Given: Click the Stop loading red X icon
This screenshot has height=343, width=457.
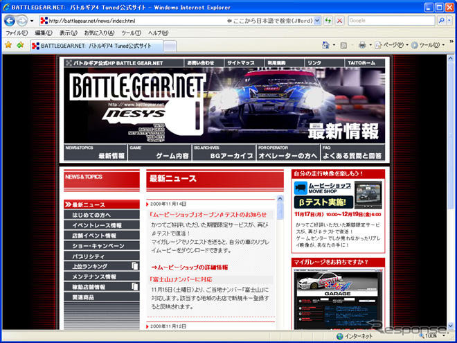Looking at the screenshot, I should tap(339, 21).
